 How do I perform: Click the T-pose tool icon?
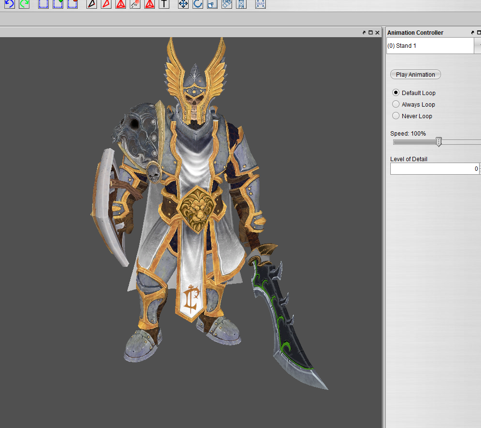[x=164, y=4]
